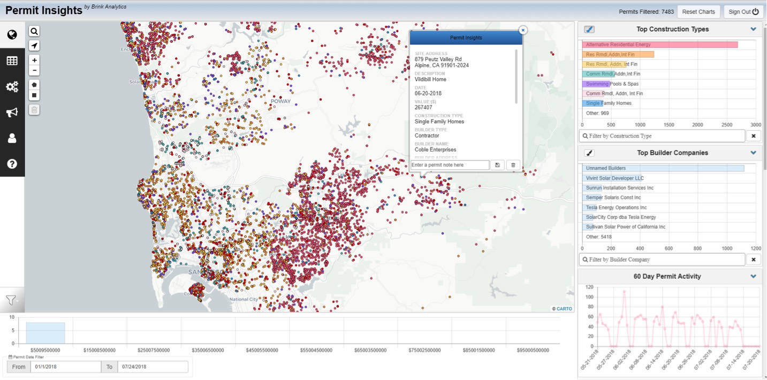Open the user account sidebar panel
This screenshot has width=767, height=380.
[x=12, y=138]
